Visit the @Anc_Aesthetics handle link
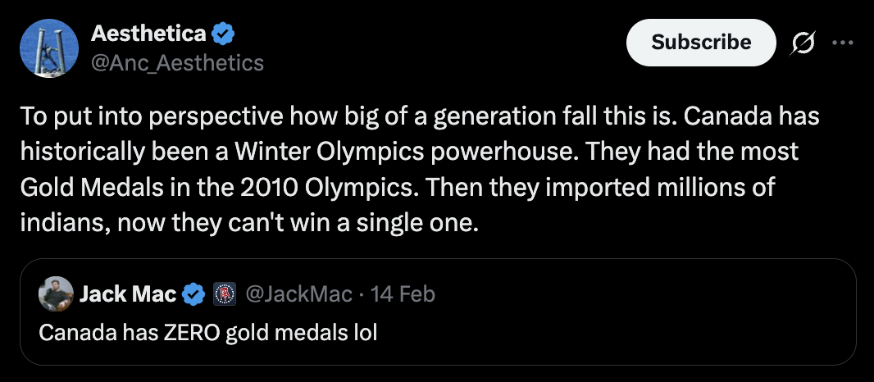Image resolution: width=874 pixels, height=382 pixels. pos(177,62)
